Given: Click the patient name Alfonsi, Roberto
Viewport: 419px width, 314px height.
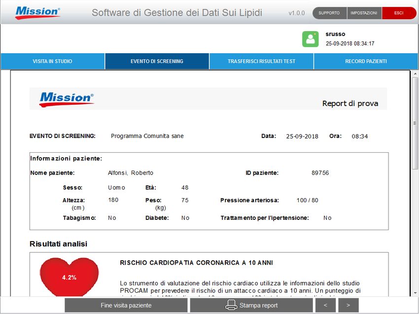Looking at the screenshot, I should (x=131, y=173).
